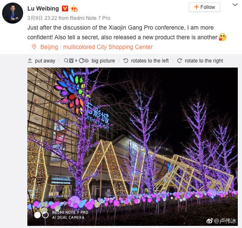Screen dimensions: 242x228
Task: Follow Lu Weibing
Action: 205,7
